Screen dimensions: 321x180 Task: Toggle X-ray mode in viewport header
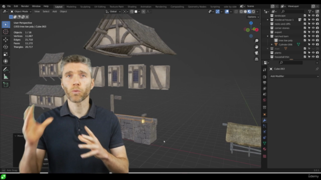(236, 11)
